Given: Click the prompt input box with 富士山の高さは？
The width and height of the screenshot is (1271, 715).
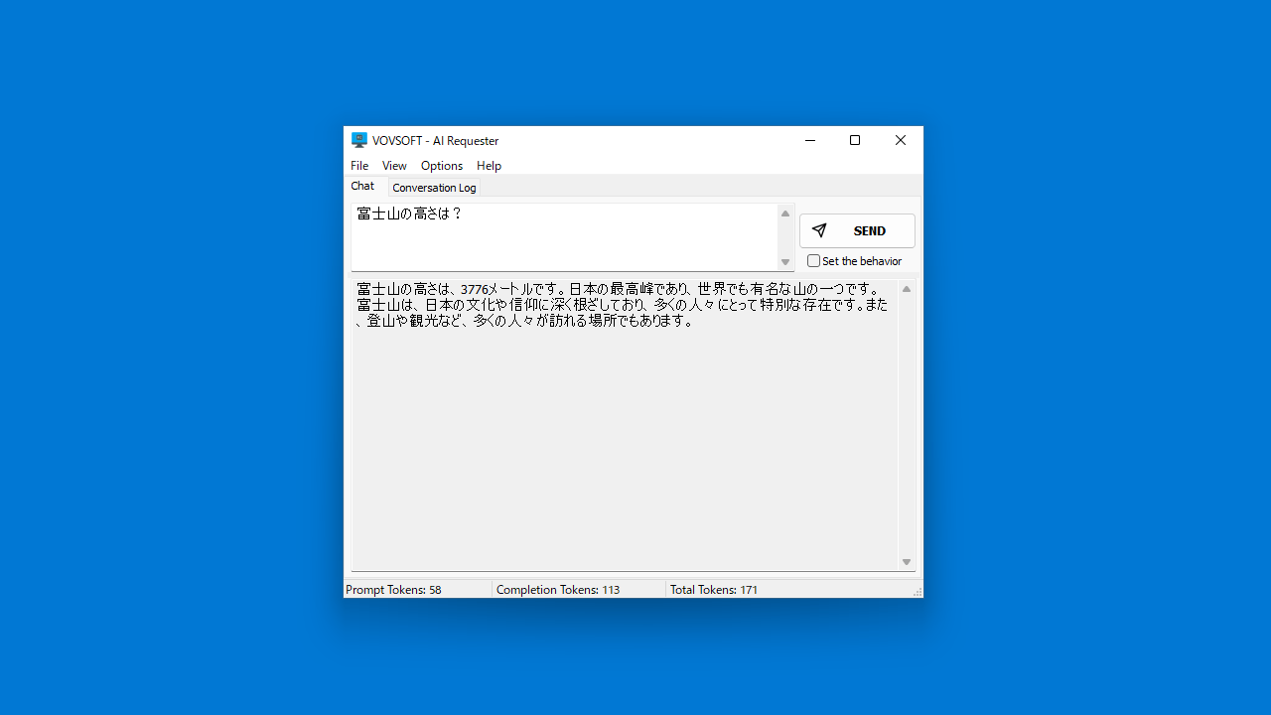Looking at the screenshot, I should 564,236.
